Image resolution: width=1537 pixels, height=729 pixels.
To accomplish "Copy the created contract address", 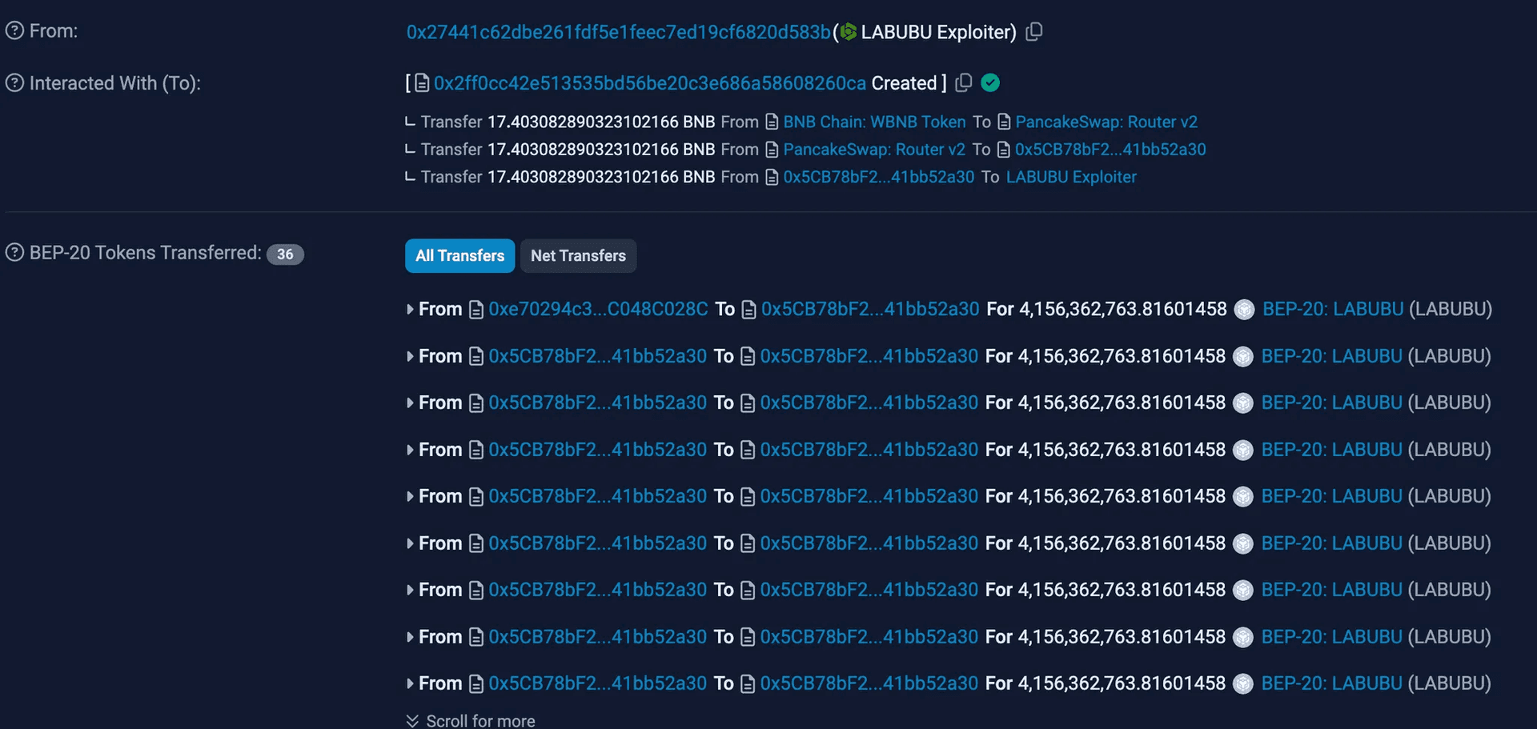I will tap(964, 82).
